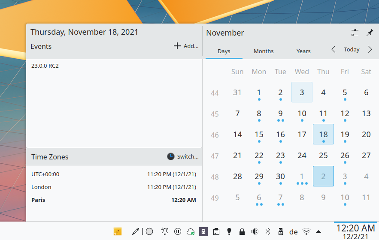Open the notifications bell icon
This screenshot has height=240, width=379.
coord(165,231)
